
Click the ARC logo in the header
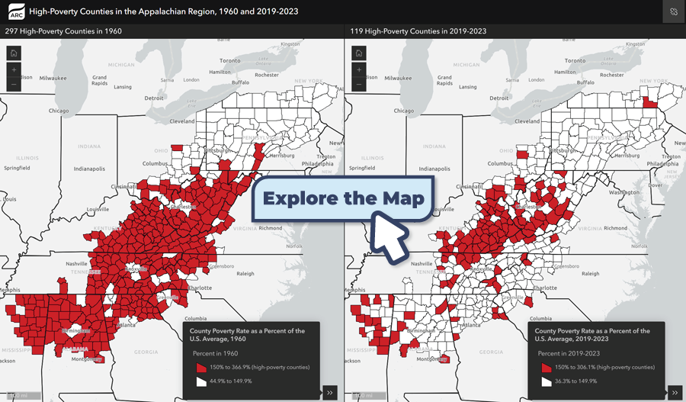[x=14, y=11]
